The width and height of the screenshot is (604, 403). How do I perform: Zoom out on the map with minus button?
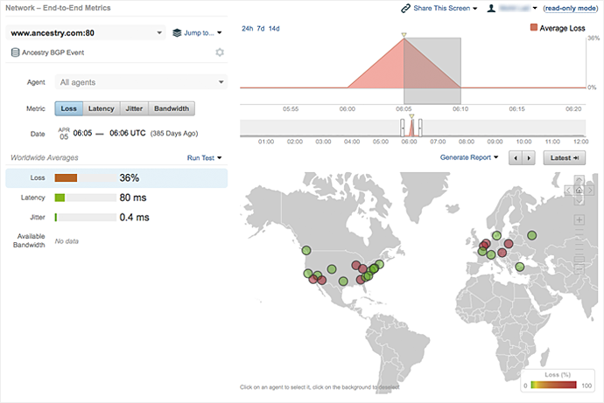[x=579, y=269]
